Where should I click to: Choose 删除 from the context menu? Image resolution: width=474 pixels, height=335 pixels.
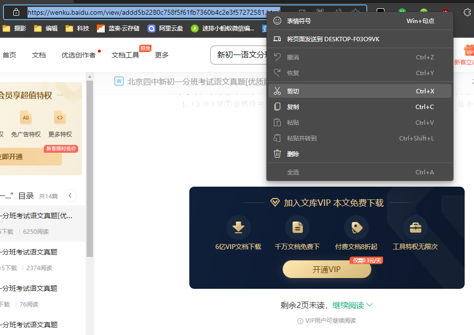pyautogui.click(x=360, y=154)
